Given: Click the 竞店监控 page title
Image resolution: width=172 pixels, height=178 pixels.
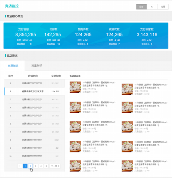Looking at the screenshot, I should [12, 6].
